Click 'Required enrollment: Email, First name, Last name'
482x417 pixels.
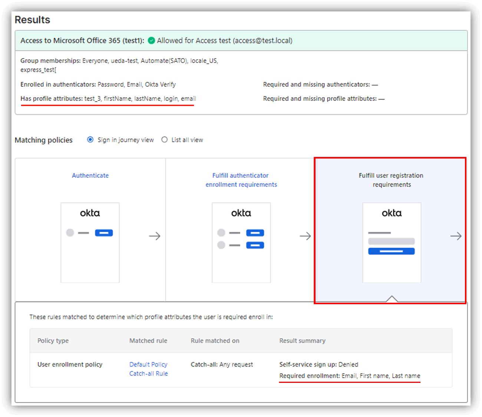pos(350,375)
